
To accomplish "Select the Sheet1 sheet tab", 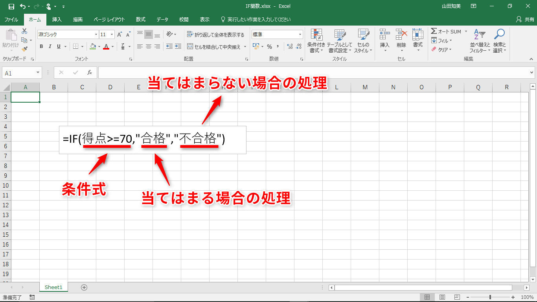I will pos(53,287).
